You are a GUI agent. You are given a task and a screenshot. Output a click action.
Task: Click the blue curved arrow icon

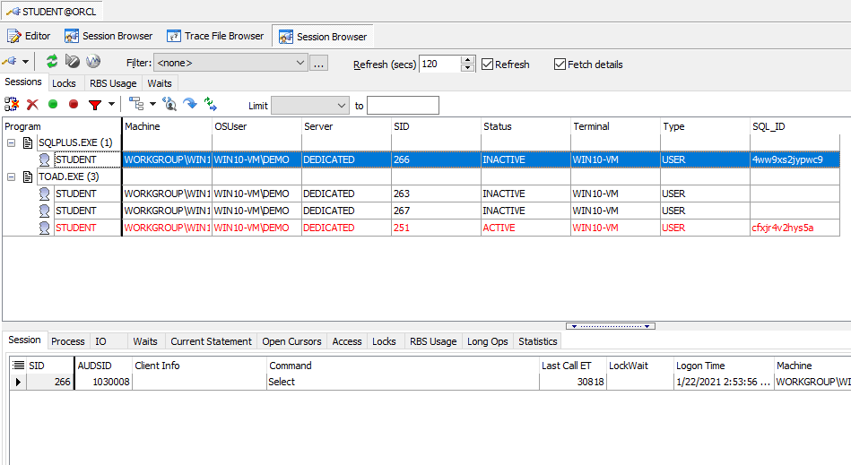click(190, 104)
